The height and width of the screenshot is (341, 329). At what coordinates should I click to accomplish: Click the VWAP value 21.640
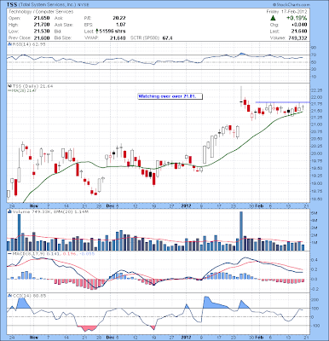pyautogui.click(x=118, y=38)
